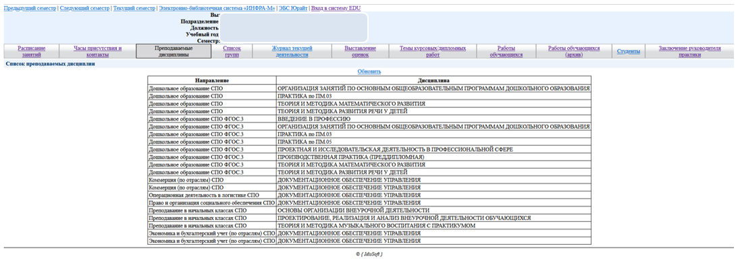Open Электронно-библиотечная система ИНФРА-М link
The height and width of the screenshot is (259, 740).
tap(217, 9)
